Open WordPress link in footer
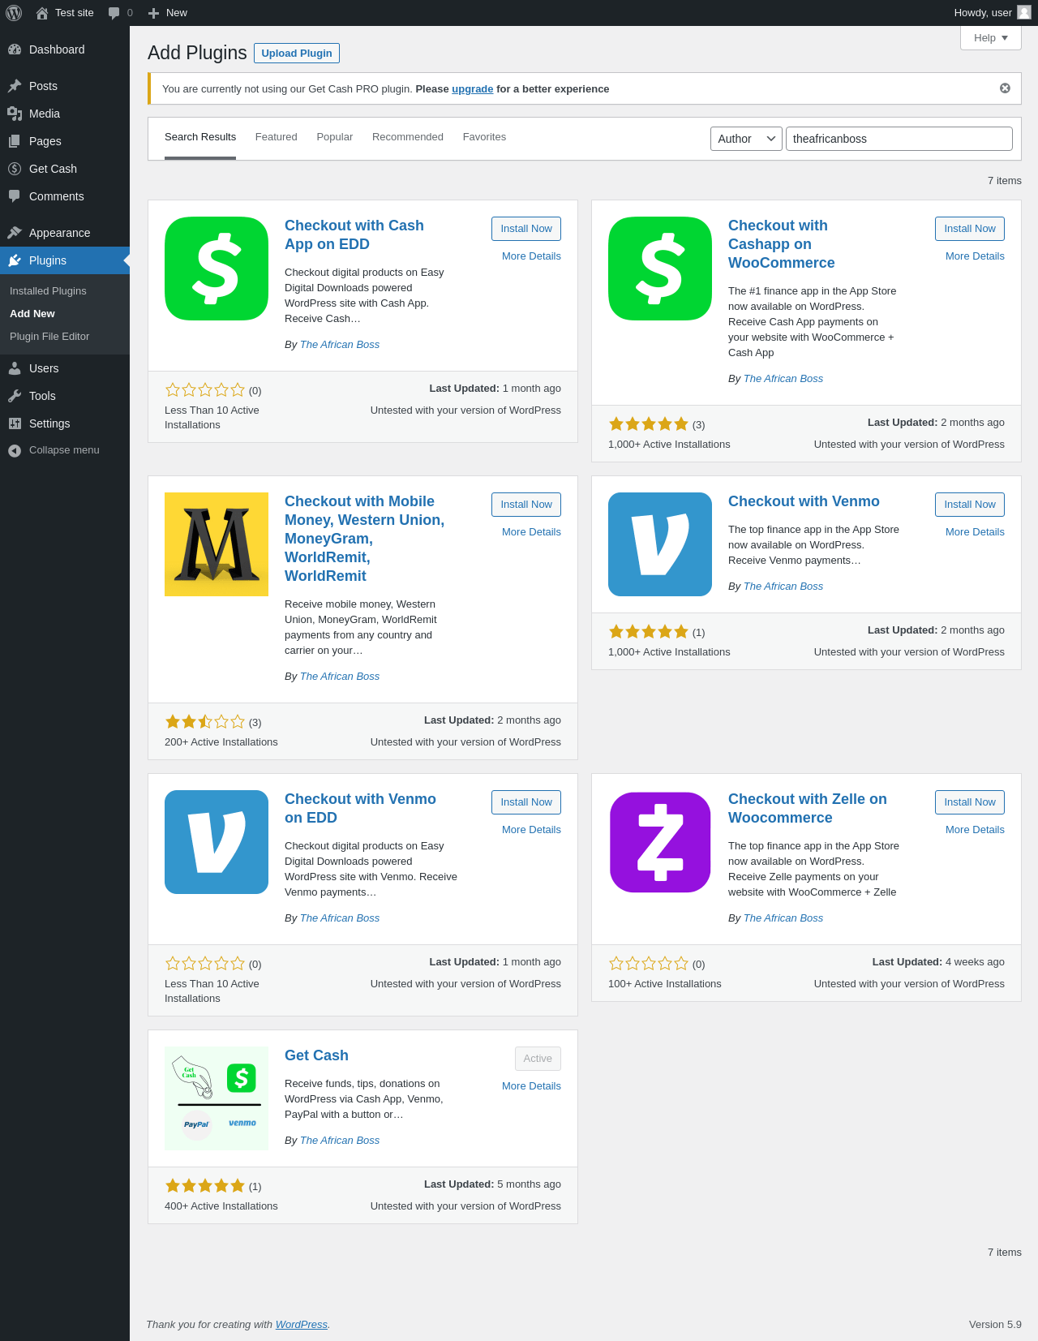Viewport: 1038px width, 1341px height. 301,1325
